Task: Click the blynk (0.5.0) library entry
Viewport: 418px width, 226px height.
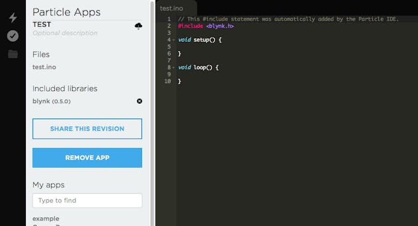Action: tap(52, 101)
